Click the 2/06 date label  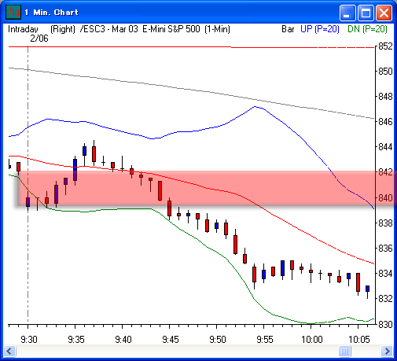(x=39, y=39)
